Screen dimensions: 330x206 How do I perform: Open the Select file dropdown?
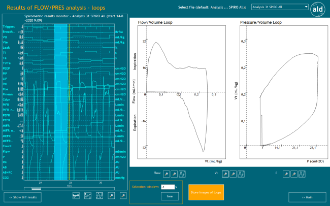point(280,7)
